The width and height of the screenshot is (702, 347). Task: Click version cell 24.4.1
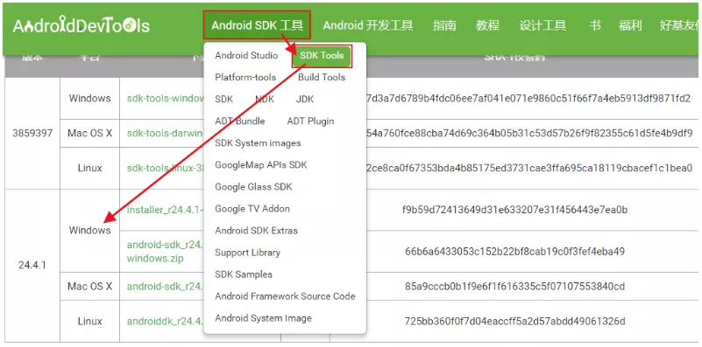pyautogui.click(x=32, y=265)
